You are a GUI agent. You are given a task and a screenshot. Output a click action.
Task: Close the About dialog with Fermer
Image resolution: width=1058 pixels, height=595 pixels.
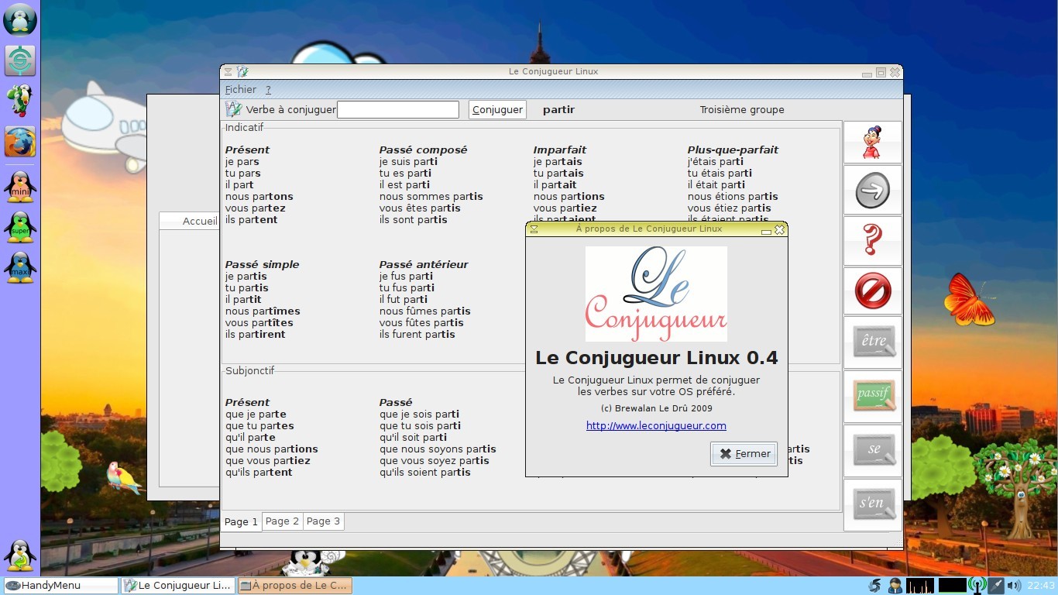(x=744, y=454)
